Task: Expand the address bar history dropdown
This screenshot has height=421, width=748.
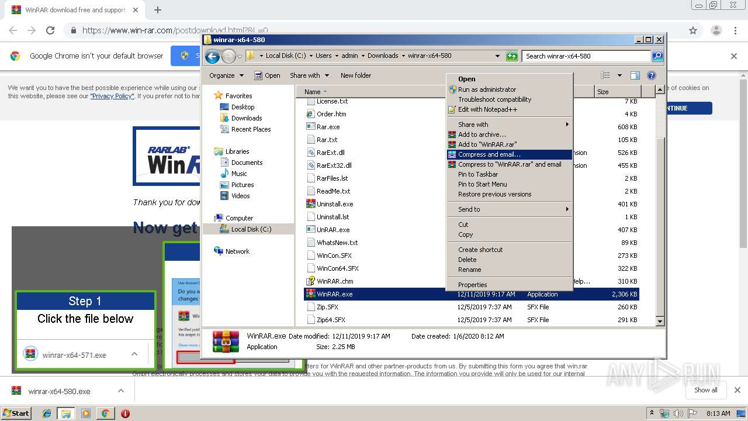Action: [x=497, y=56]
